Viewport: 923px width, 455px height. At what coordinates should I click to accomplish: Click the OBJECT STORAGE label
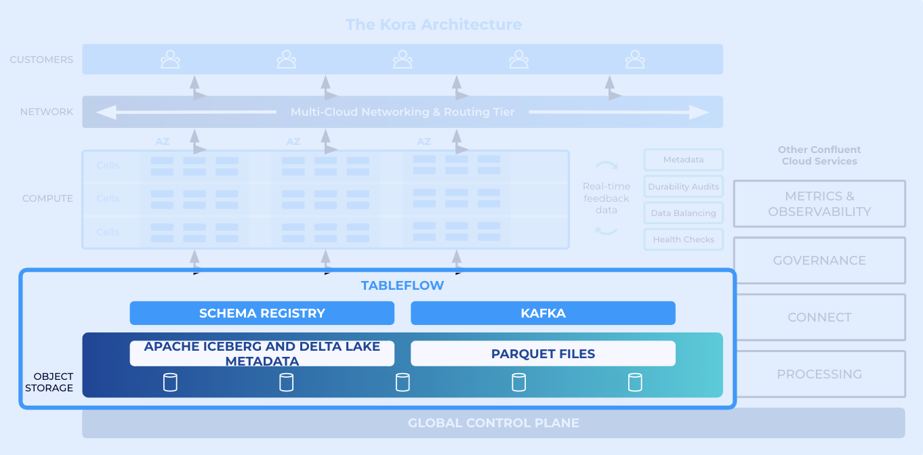point(49,382)
